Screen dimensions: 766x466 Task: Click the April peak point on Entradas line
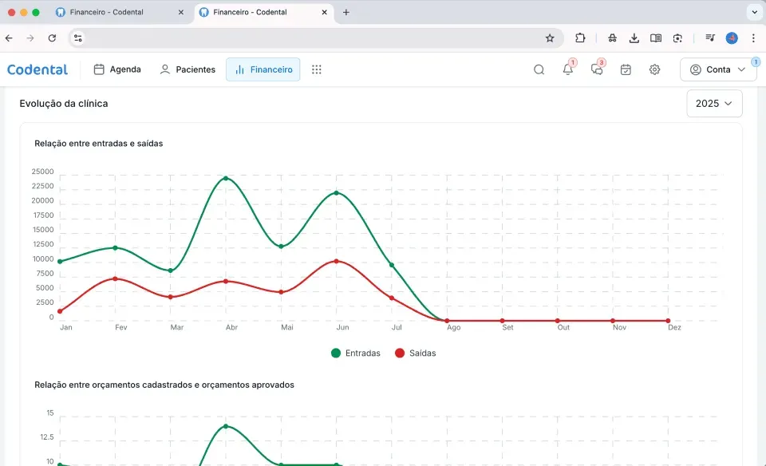[x=226, y=178]
